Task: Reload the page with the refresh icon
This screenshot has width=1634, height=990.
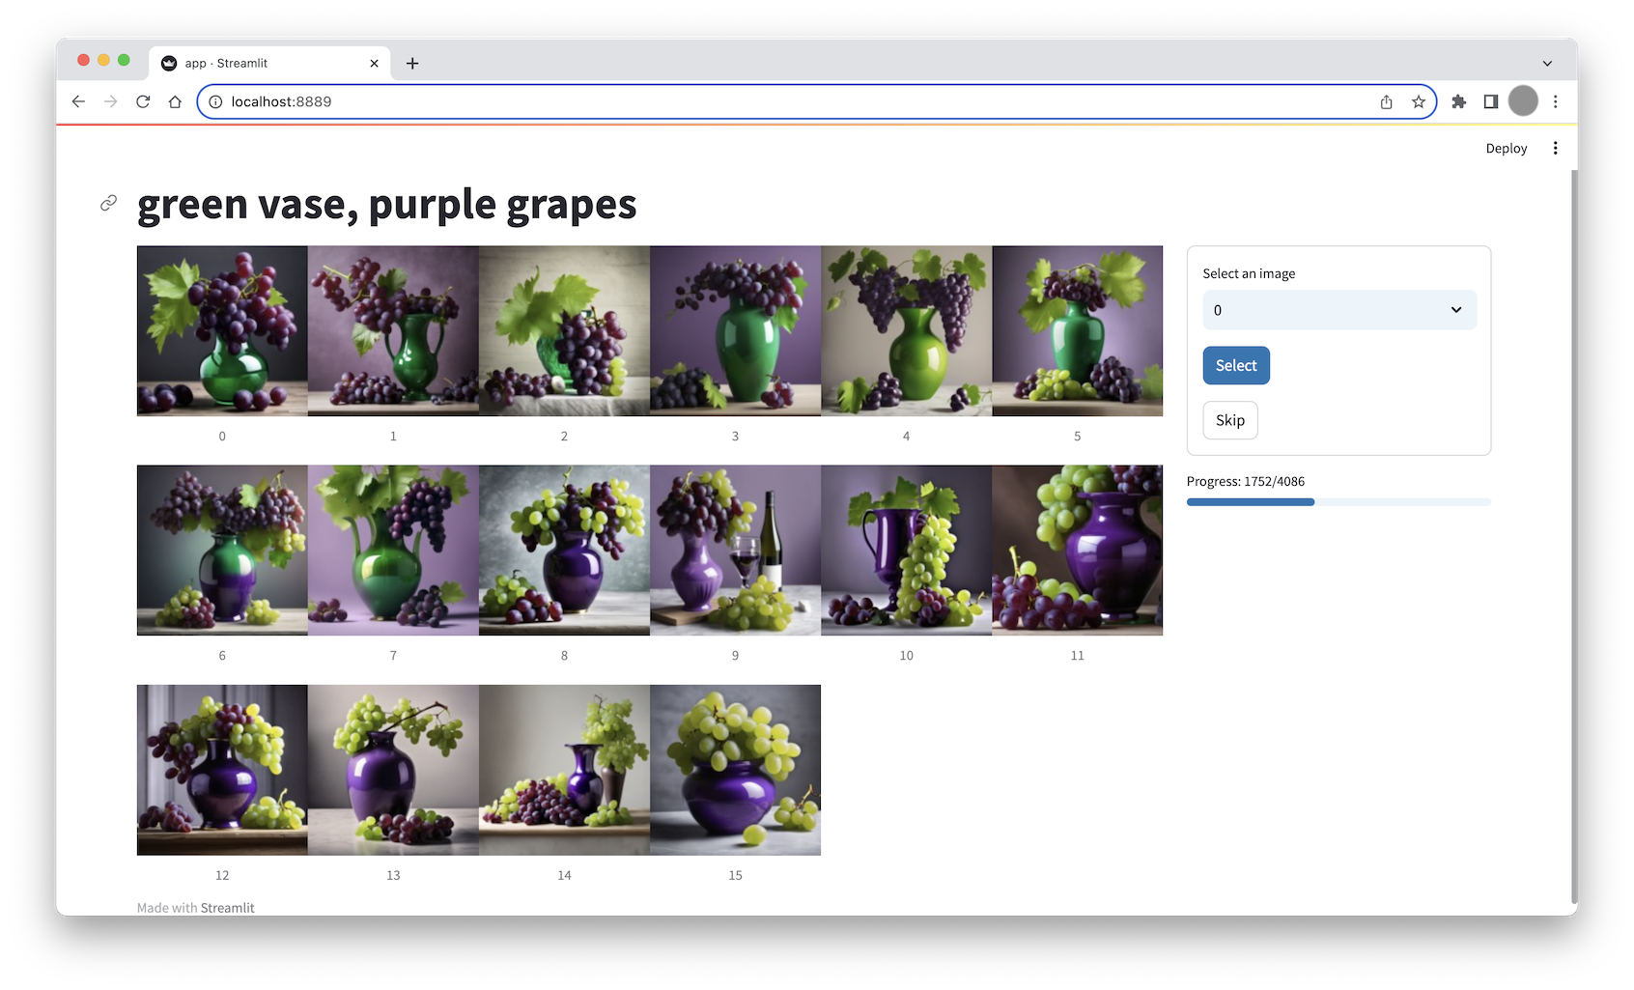Action: tap(143, 101)
